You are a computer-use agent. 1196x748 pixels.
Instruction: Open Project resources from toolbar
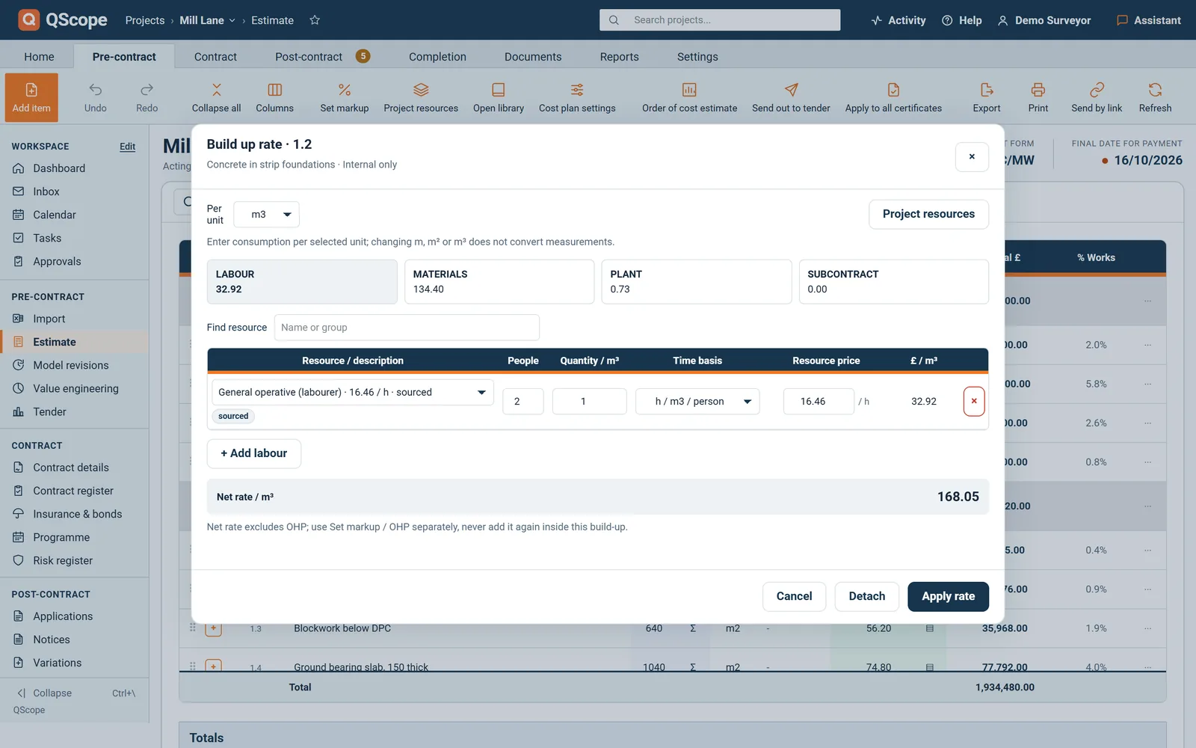(421, 97)
